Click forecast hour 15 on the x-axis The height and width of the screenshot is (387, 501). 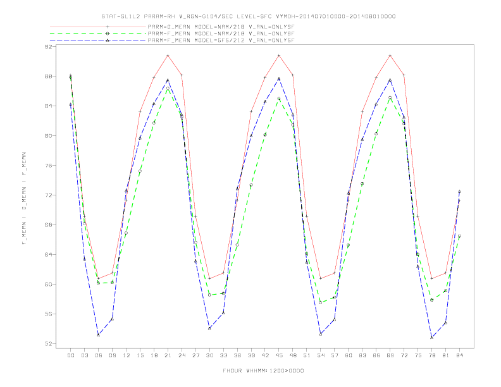(140, 355)
